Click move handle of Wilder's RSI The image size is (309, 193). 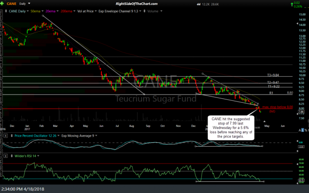12,156
